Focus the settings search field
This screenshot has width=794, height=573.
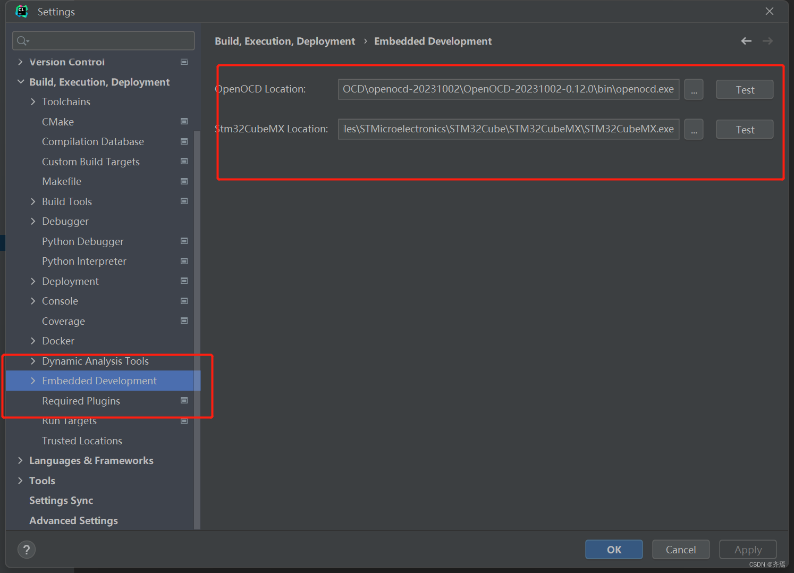[x=103, y=41]
